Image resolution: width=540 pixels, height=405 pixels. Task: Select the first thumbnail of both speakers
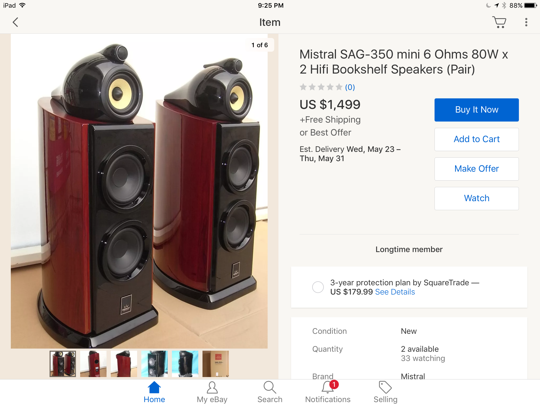point(63,364)
